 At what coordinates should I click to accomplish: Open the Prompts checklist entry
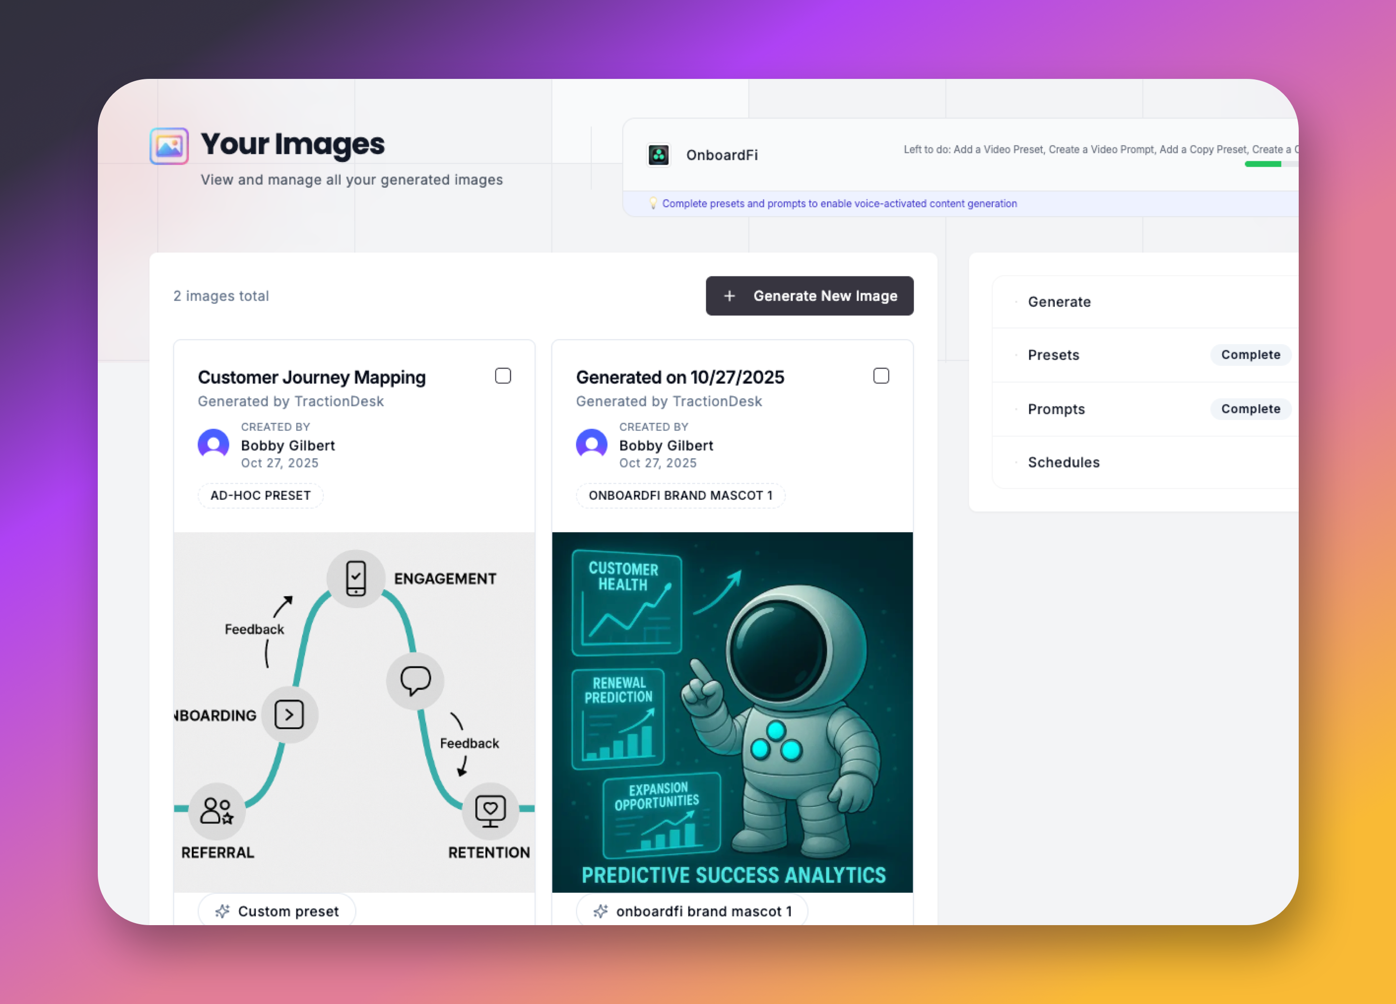point(1056,408)
